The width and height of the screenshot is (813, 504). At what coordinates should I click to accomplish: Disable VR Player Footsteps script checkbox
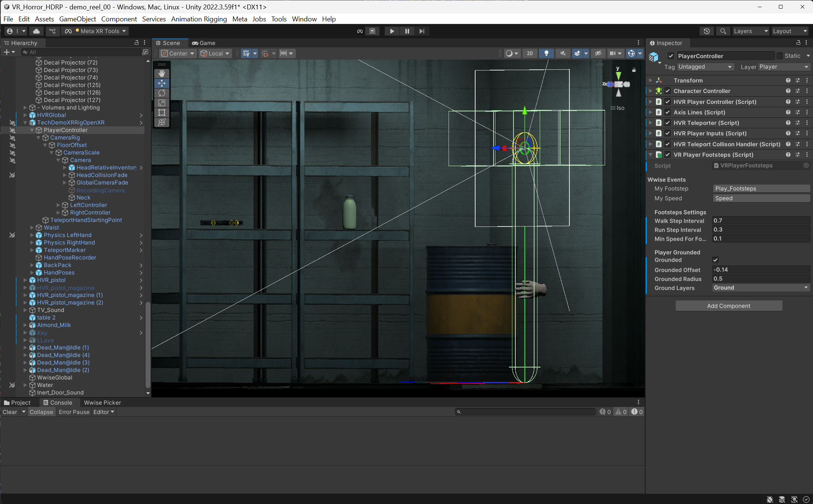coord(668,154)
